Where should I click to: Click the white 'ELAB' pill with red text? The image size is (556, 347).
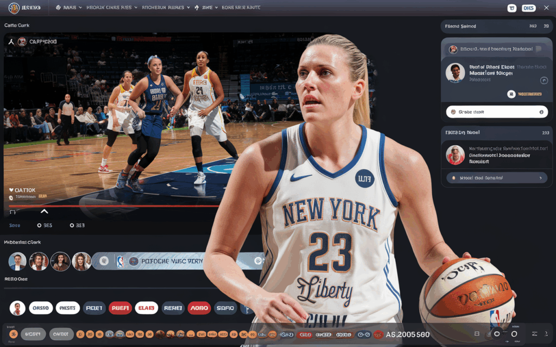coord(147,308)
